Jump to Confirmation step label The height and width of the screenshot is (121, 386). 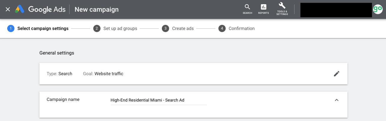242,28
